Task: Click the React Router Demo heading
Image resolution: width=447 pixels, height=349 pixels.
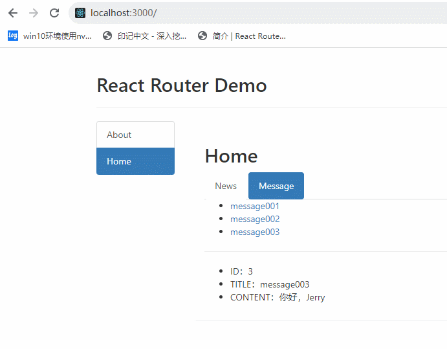Action: pos(182,85)
